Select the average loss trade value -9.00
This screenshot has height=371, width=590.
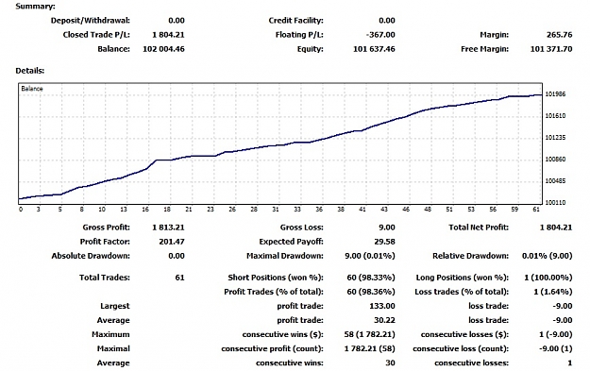point(563,321)
